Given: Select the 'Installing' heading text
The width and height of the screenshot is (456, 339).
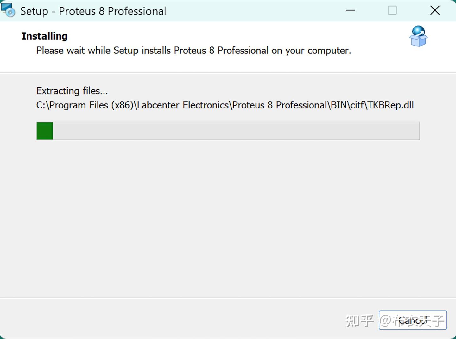Looking at the screenshot, I should (x=44, y=36).
